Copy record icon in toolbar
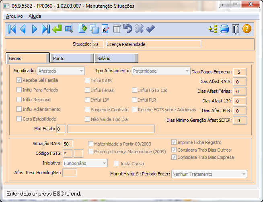 (94, 29)
